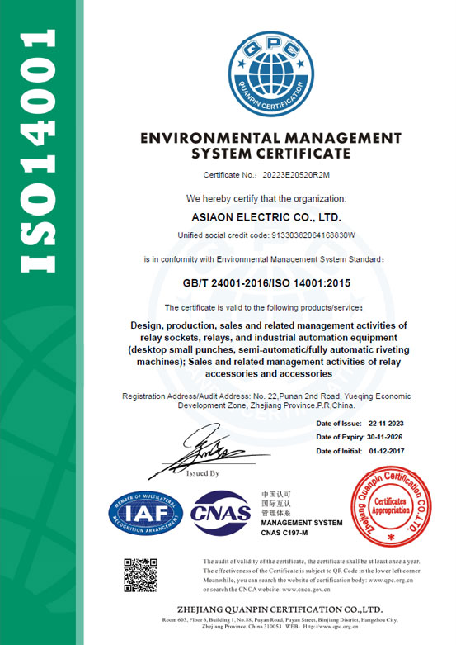
Task: Click the Chinese text 中国认可
Action: pos(275,494)
